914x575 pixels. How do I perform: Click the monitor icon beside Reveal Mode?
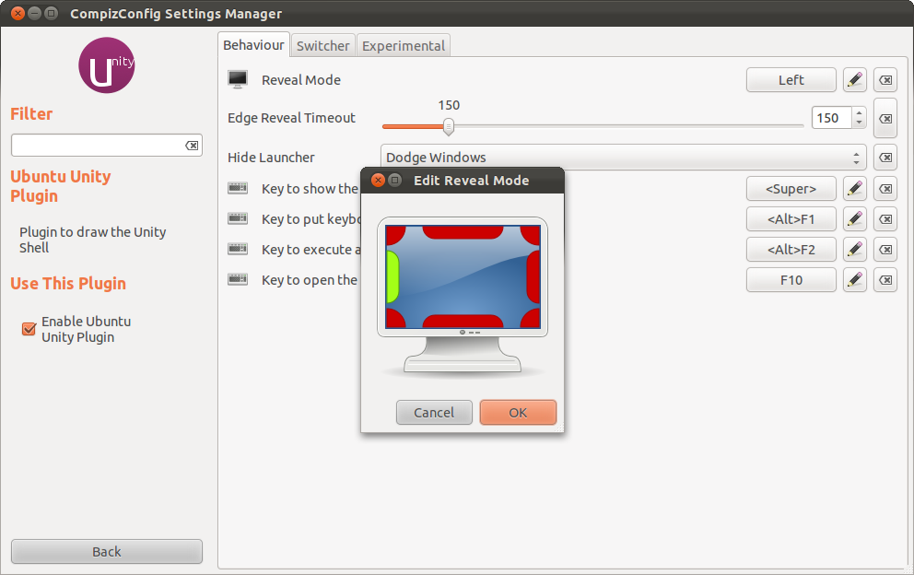tap(238, 79)
